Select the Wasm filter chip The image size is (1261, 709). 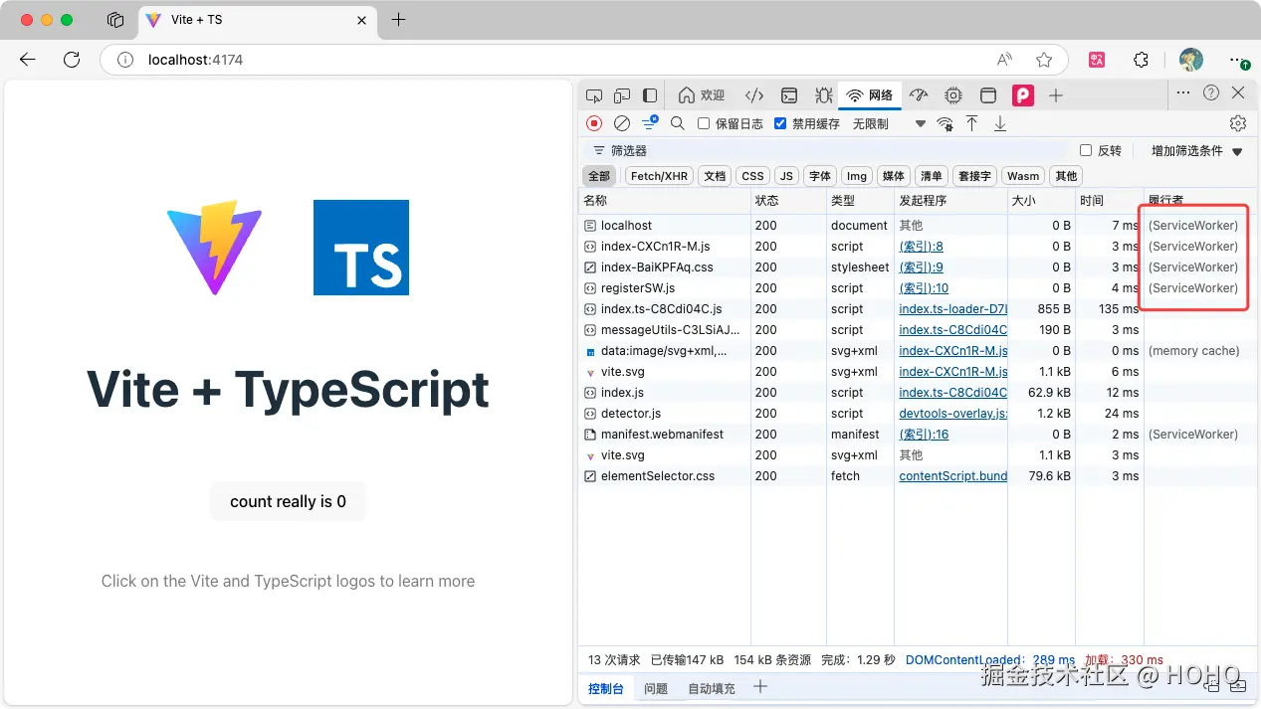click(x=1023, y=176)
